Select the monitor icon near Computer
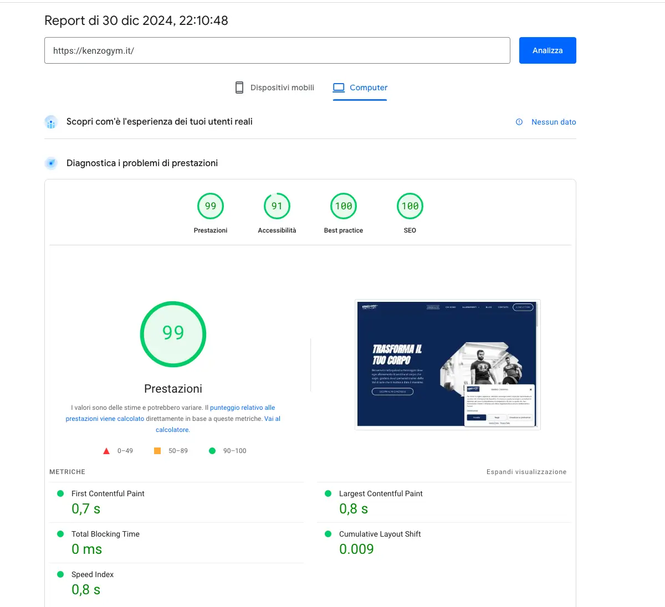Screen dimensions: 665x607 point(338,87)
